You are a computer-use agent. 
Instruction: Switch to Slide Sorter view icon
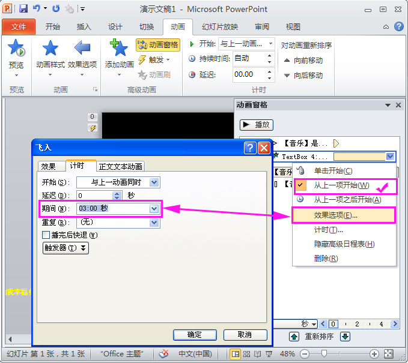coord(246,354)
